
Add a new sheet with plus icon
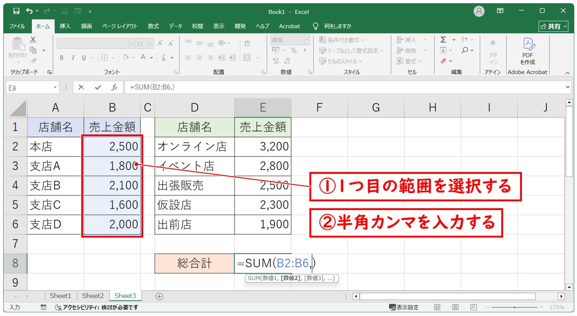(x=159, y=296)
